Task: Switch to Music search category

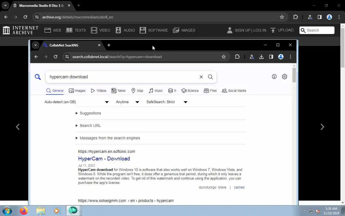Action: click(x=156, y=91)
